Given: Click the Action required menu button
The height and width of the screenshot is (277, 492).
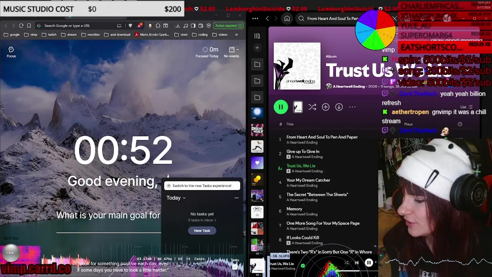Looking at the screenshot, I should [x=229, y=25].
